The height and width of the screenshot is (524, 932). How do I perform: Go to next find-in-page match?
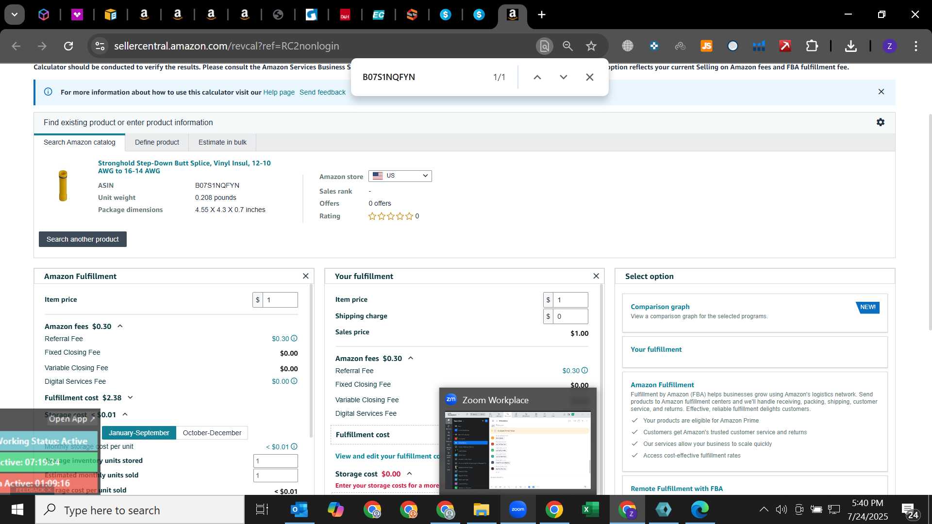563,77
